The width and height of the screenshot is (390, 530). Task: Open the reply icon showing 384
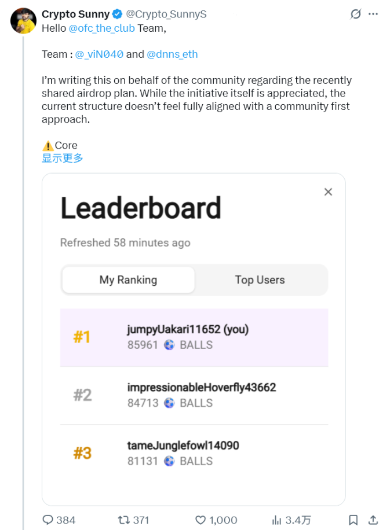click(49, 520)
